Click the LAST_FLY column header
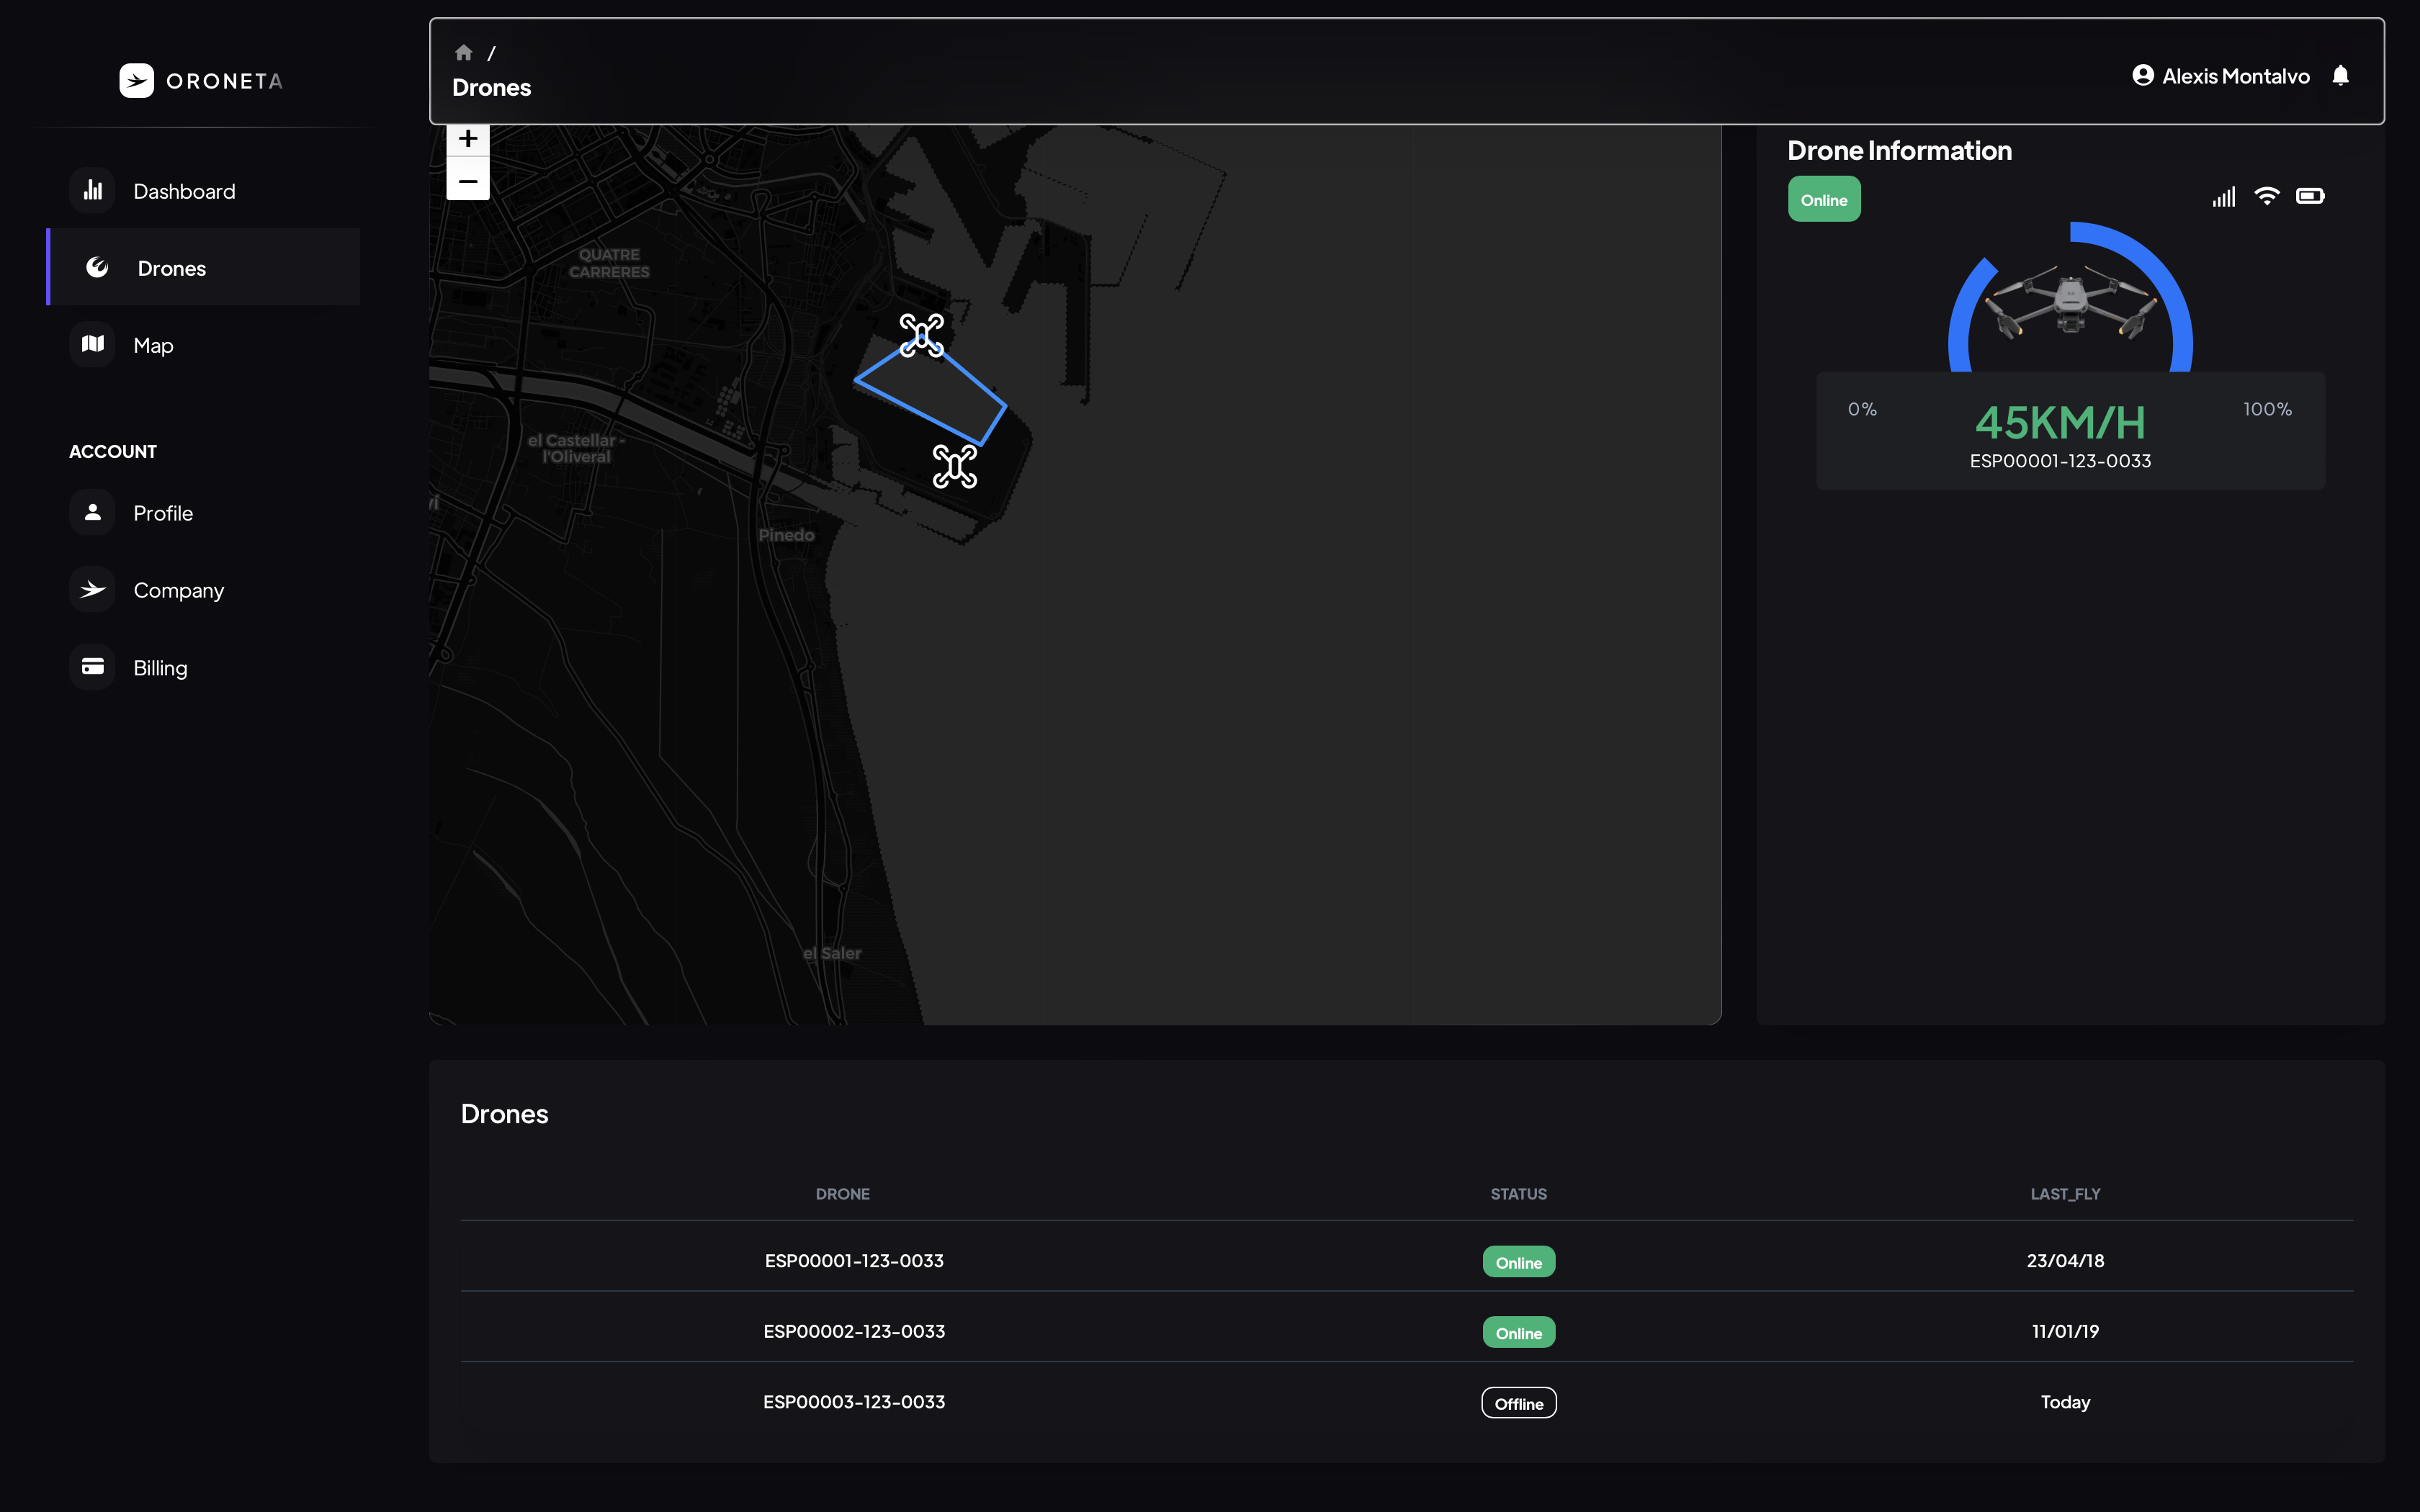The image size is (2420, 1512). (2065, 1194)
